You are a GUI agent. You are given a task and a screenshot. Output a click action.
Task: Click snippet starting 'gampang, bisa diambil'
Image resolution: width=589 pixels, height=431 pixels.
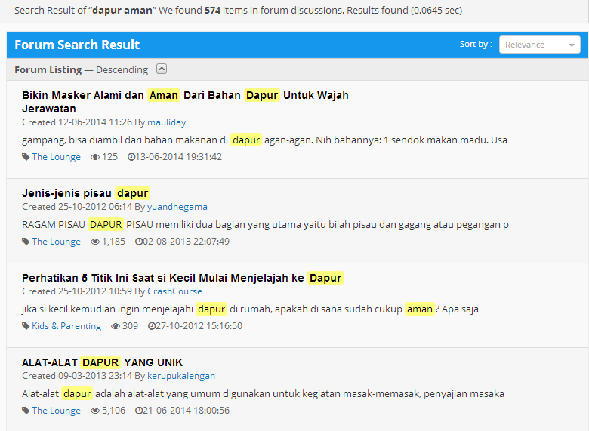pyautogui.click(x=264, y=140)
